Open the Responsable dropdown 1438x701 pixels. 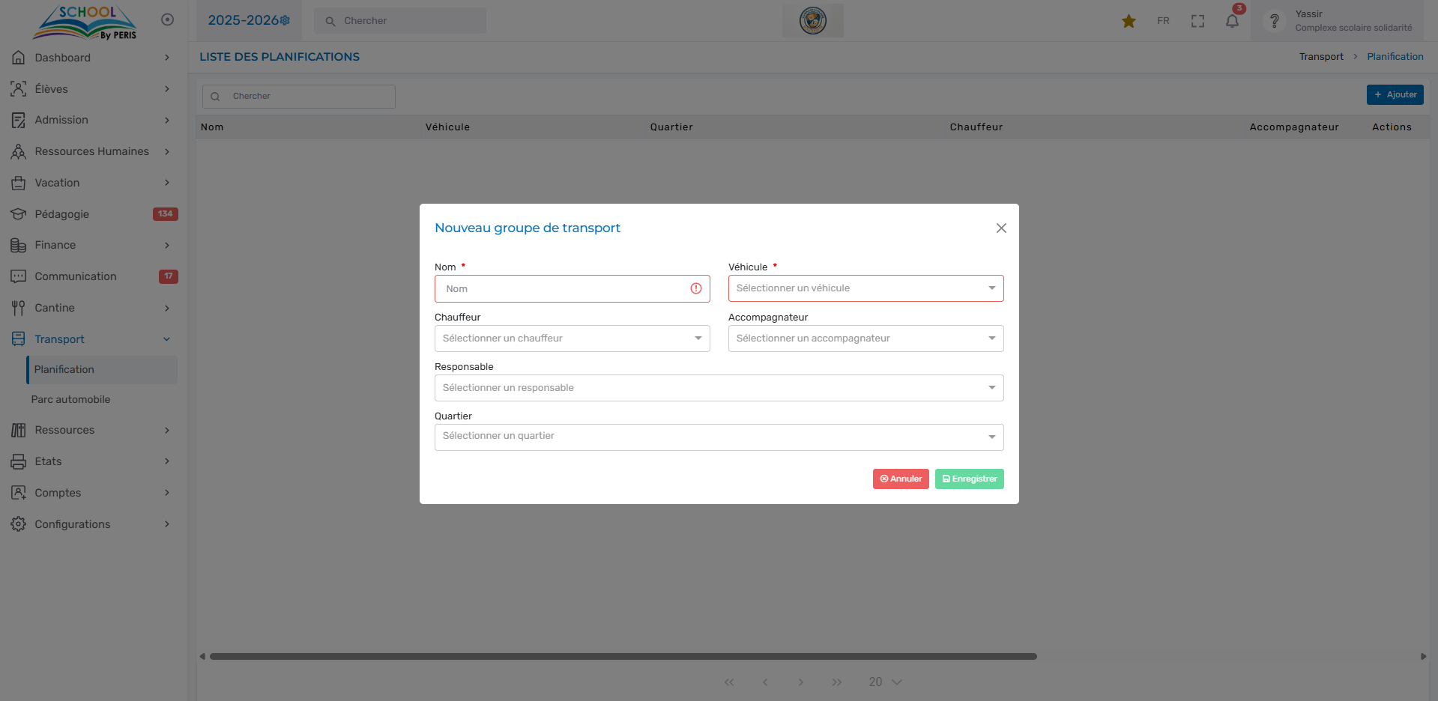point(719,388)
